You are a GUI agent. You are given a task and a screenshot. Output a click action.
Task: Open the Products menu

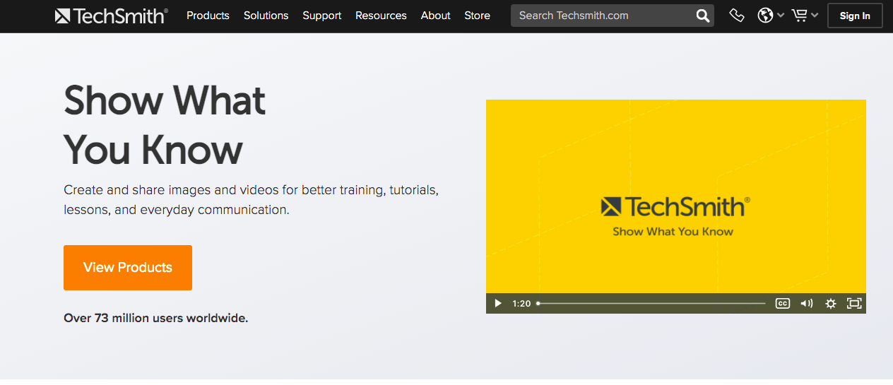(x=208, y=16)
